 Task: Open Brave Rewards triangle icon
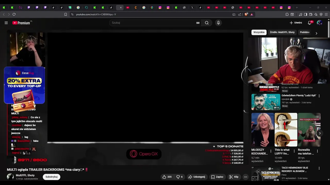[x=252, y=14]
